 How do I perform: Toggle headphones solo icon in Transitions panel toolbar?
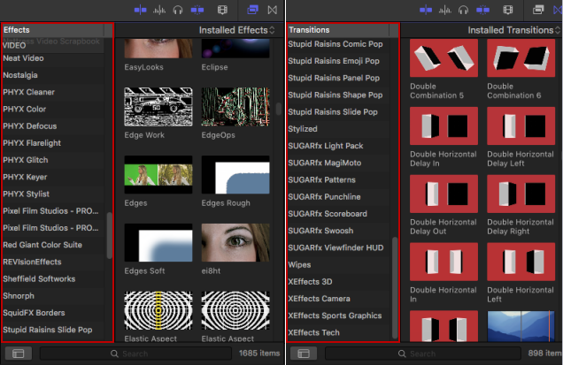tap(463, 10)
